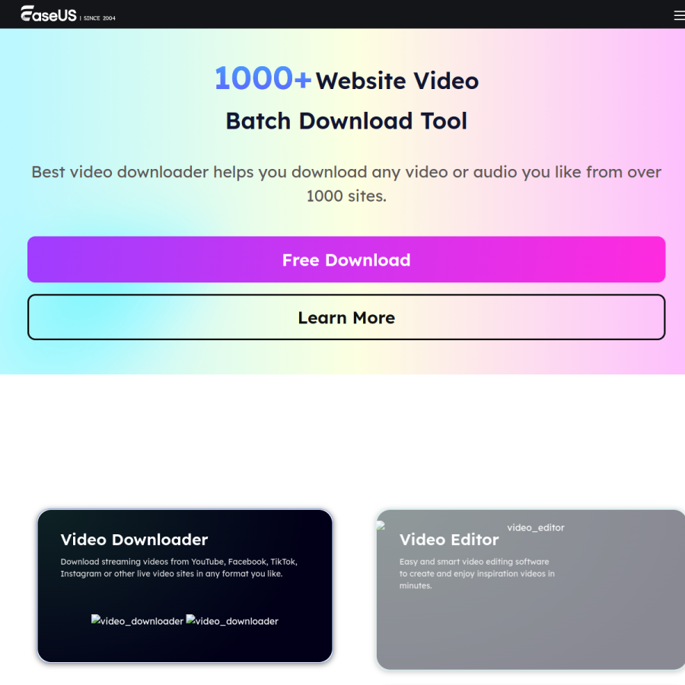Click the Video Editor description text
The height and width of the screenshot is (685, 685).
[x=476, y=574]
